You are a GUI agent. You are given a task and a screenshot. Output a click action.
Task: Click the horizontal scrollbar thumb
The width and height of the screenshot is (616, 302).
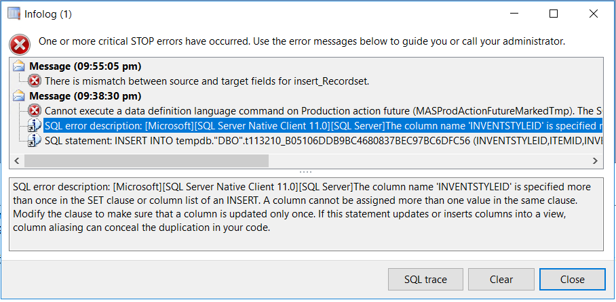[x=146, y=161]
